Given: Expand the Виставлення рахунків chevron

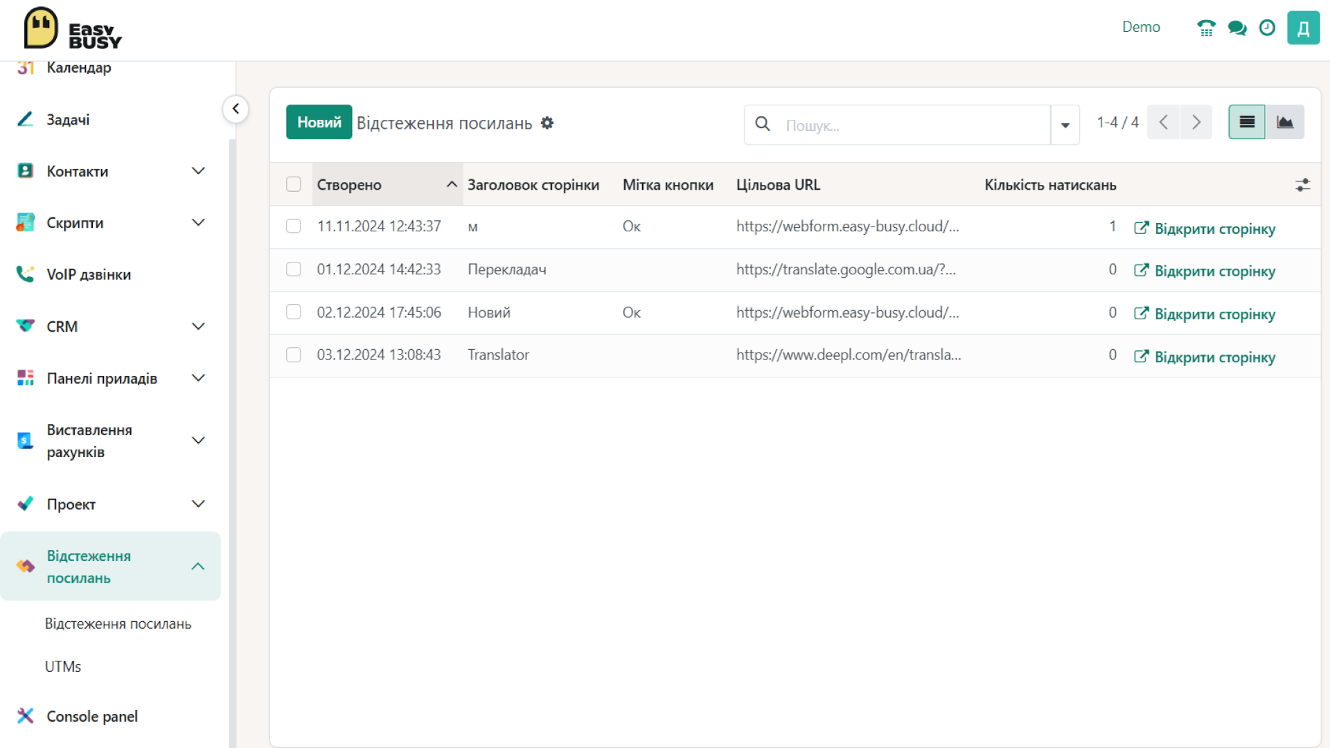Looking at the screenshot, I should coord(198,440).
